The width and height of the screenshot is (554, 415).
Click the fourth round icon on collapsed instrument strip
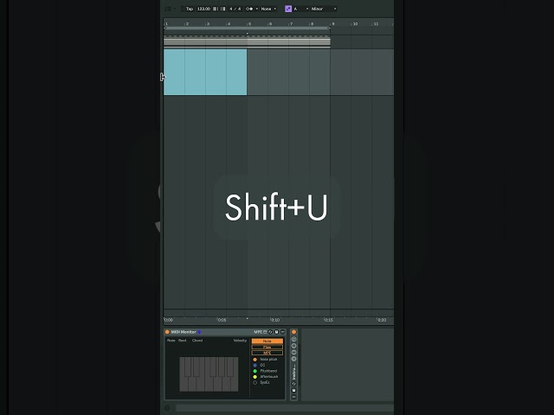pyautogui.click(x=293, y=359)
